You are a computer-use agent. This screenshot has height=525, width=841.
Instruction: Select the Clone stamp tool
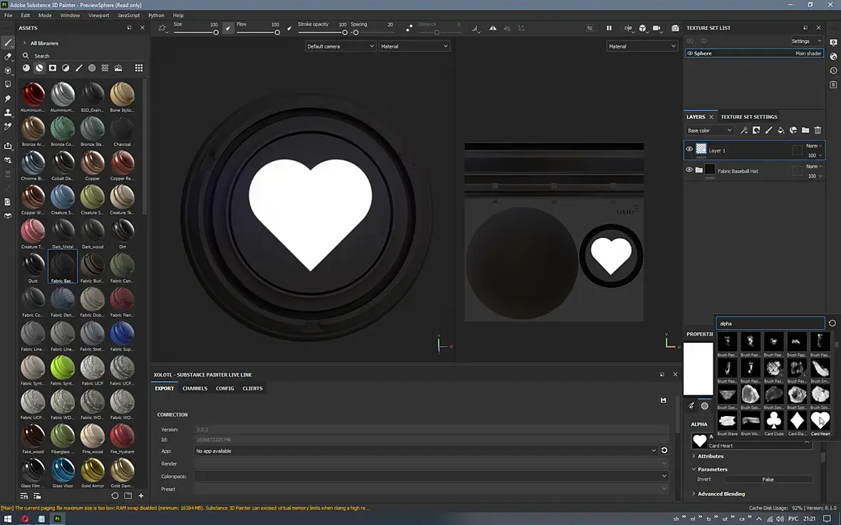pyautogui.click(x=8, y=113)
